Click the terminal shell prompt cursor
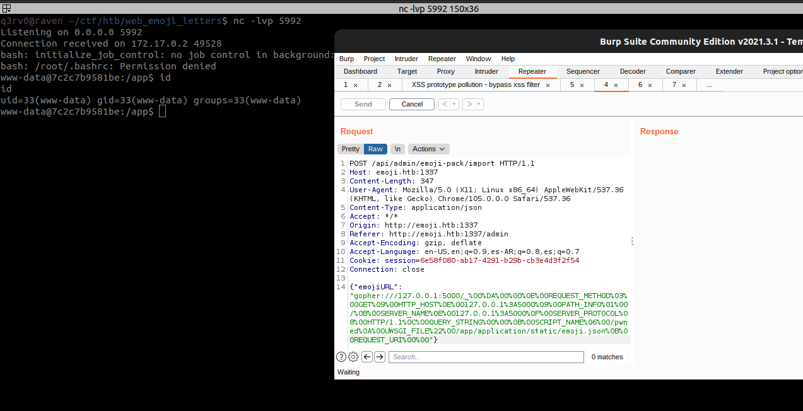This screenshot has width=803, height=411. [162, 112]
